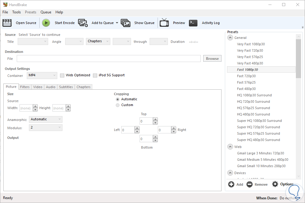Click the Activity Log terminal icon
The width and height of the screenshot is (305, 203).
coord(193,23)
